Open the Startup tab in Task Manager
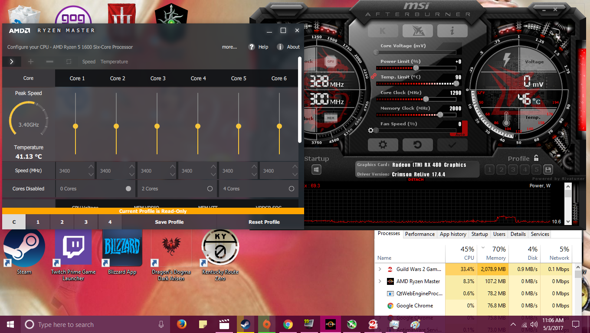Viewport: 590px width, 333px height. pyautogui.click(x=479, y=234)
